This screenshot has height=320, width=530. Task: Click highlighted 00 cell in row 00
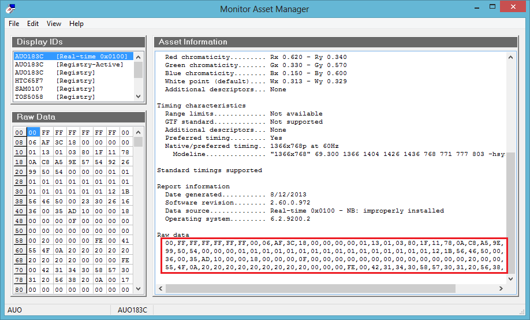(33, 133)
